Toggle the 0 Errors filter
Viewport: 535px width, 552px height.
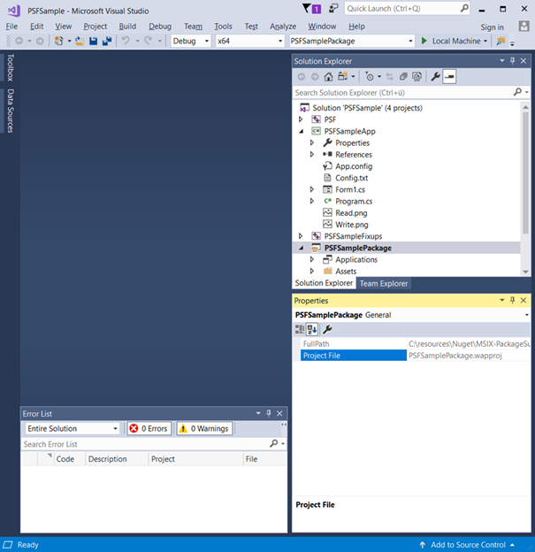coord(149,428)
